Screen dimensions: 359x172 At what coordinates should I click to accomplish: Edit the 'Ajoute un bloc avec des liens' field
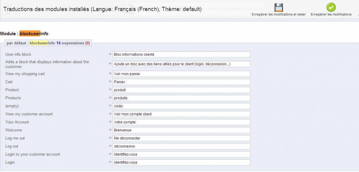click(181, 64)
